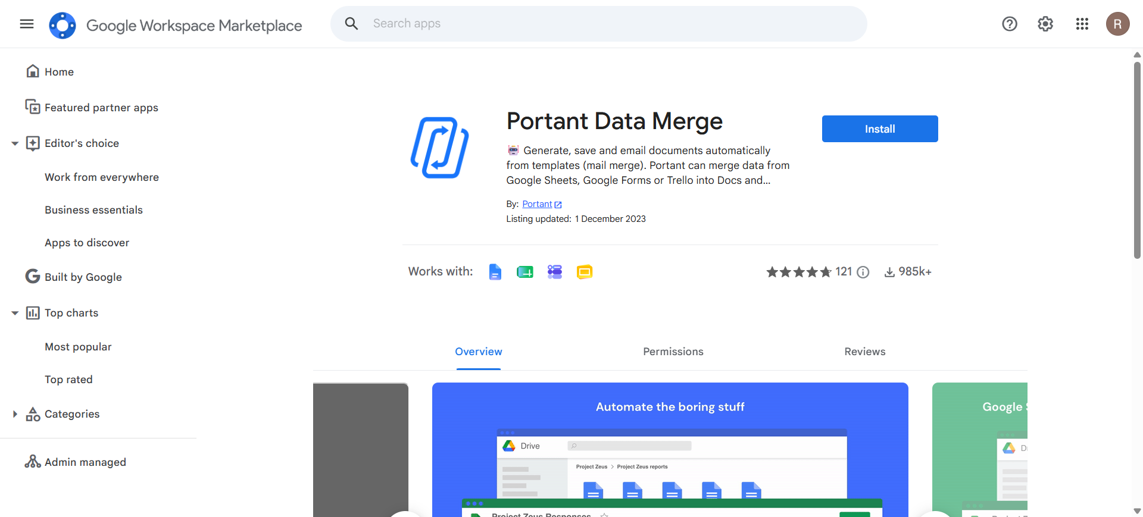Click the Portant Data Merge app logo
Screen dimensions: 1143x517
pyautogui.click(x=440, y=148)
